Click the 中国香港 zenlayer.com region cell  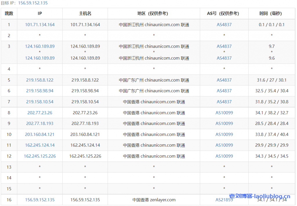tap(154, 200)
